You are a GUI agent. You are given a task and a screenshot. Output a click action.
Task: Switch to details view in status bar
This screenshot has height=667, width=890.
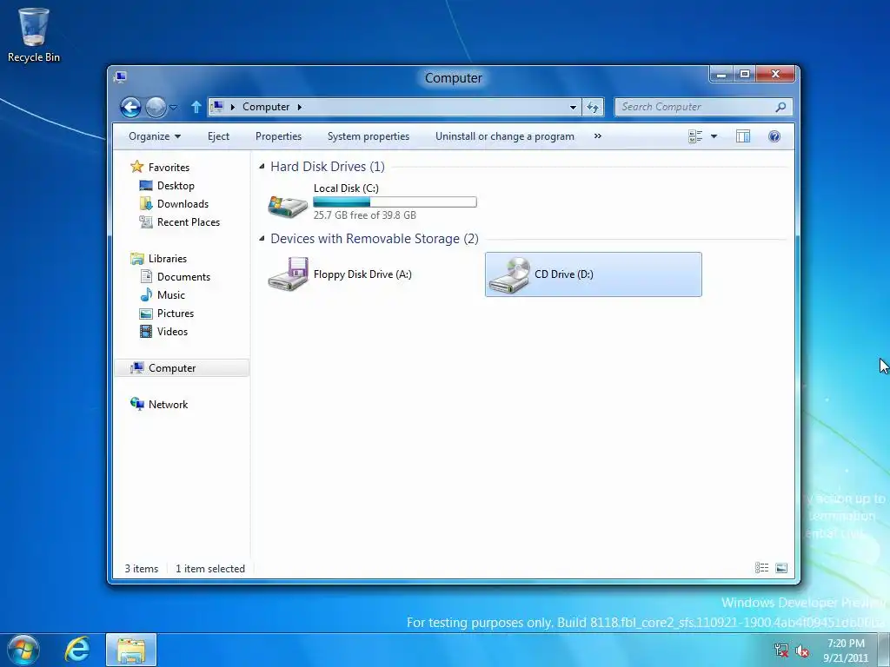761,568
